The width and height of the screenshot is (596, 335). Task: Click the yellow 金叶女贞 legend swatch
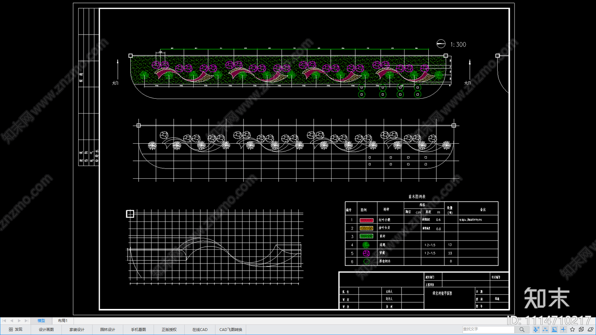click(367, 228)
